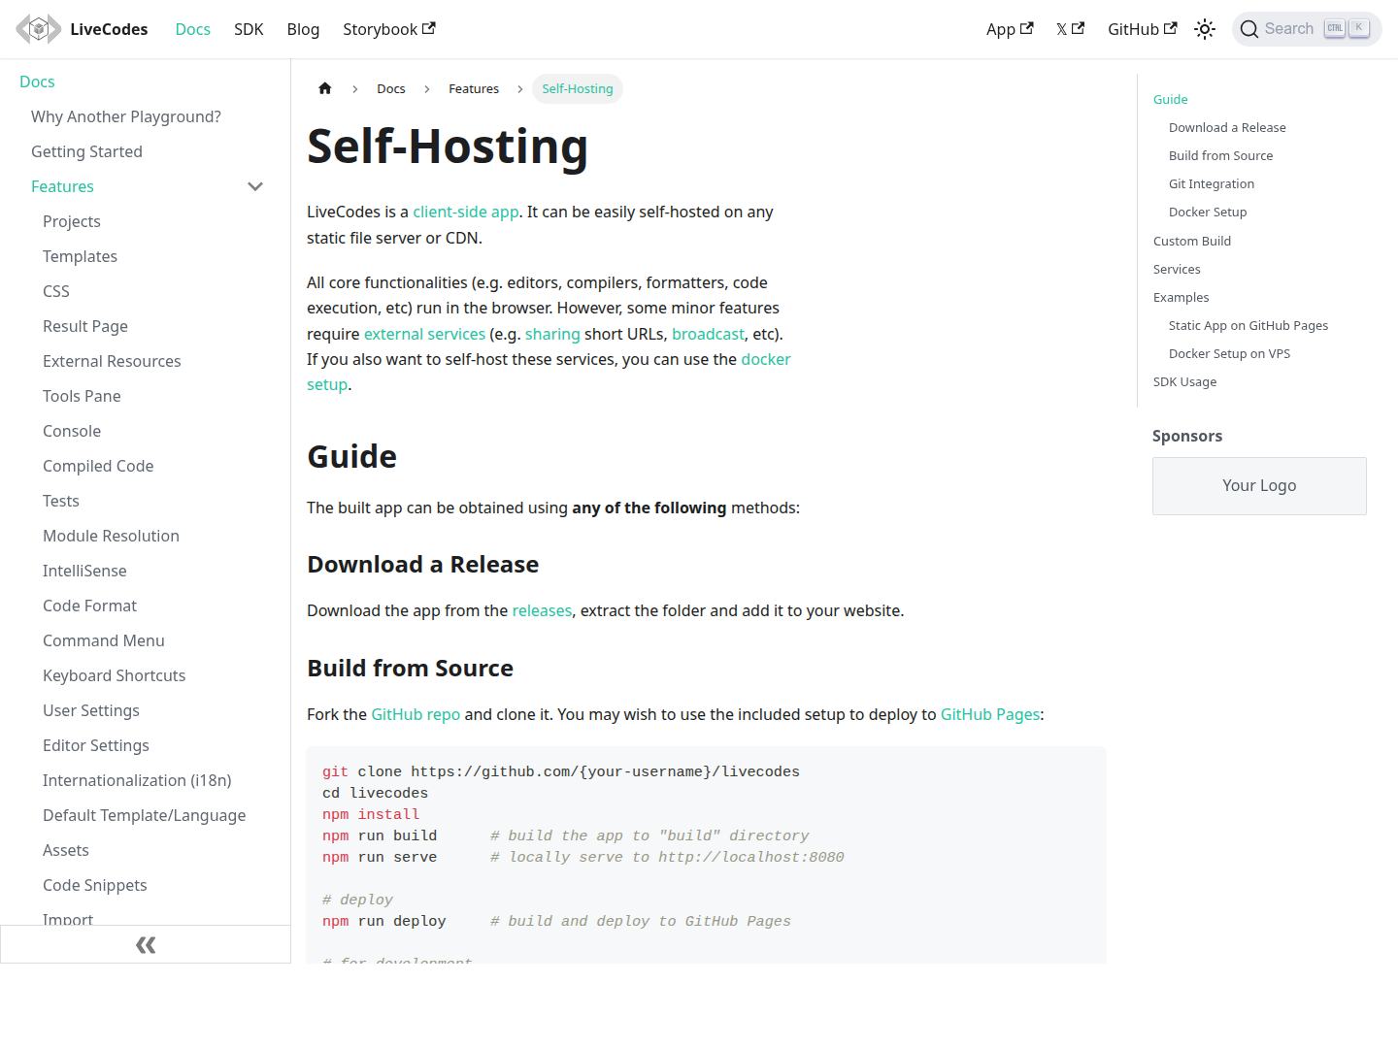
Task: Visit the X social link
Action: pos(1071,29)
